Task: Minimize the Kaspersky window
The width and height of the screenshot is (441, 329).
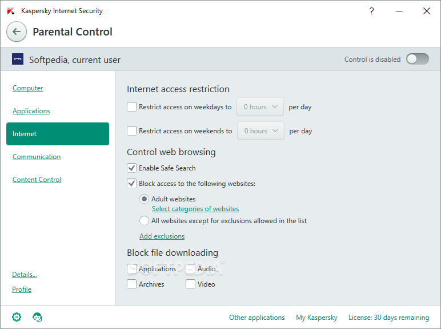Action: tap(399, 11)
